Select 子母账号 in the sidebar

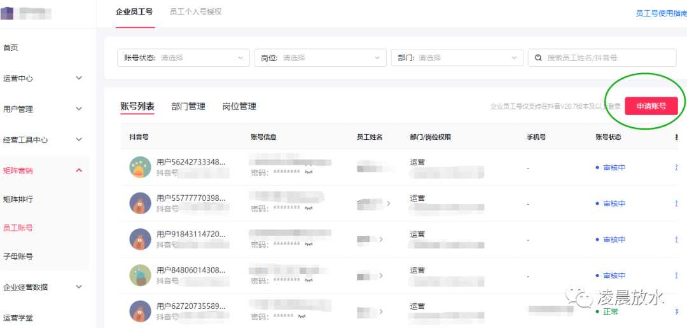[x=18, y=256]
